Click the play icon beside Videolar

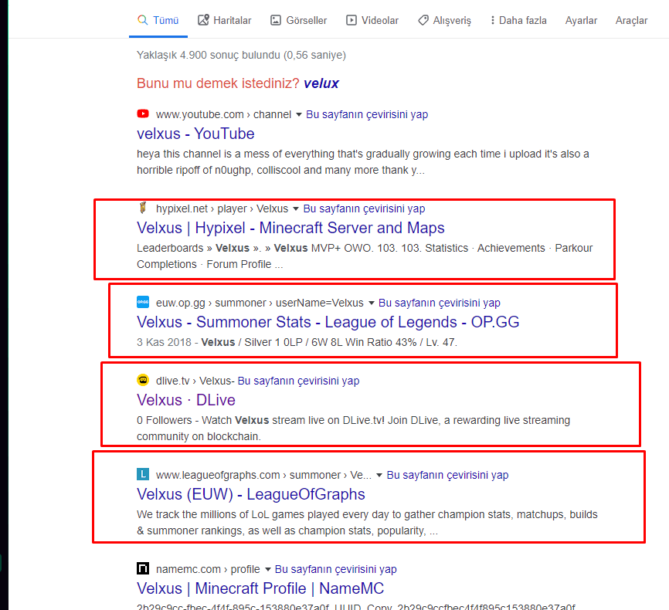(351, 20)
